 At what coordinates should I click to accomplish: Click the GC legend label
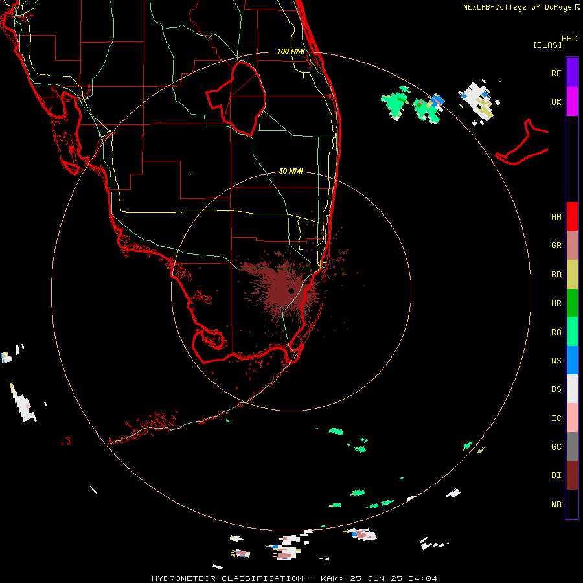point(556,447)
